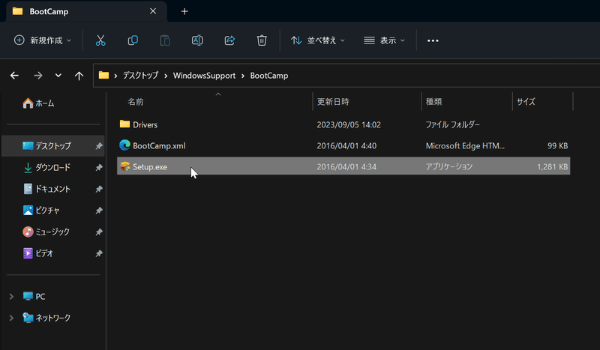Select the BootCamp tab
The image size is (600, 350).
click(x=86, y=11)
